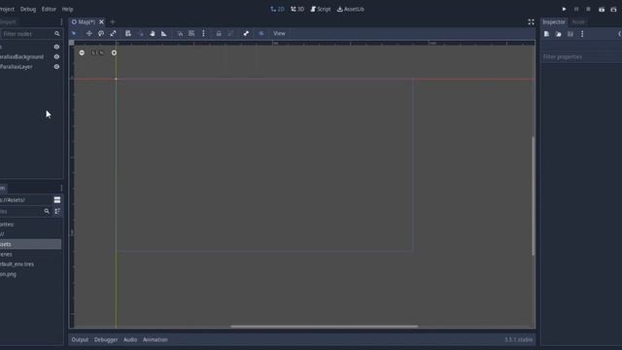
Task: Open the Debugger bottom panel
Action: 106,339
